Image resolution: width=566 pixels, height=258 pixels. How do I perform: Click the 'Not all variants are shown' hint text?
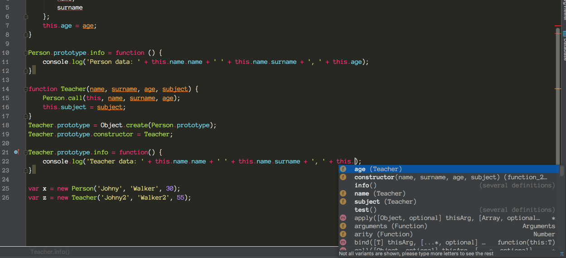pyautogui.click(x=416, y=253)
